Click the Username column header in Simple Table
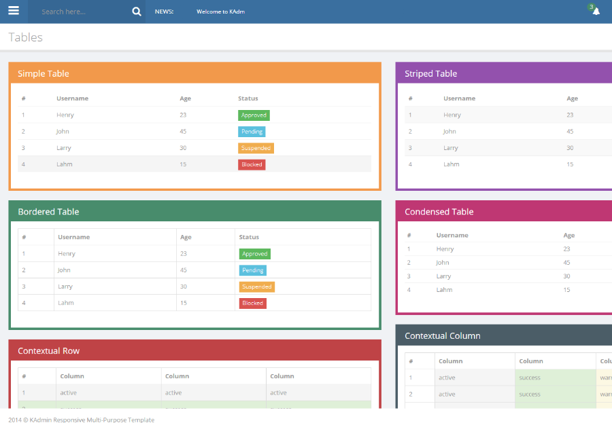This screenshot has height=423, width=612. [x=72, y=98]
